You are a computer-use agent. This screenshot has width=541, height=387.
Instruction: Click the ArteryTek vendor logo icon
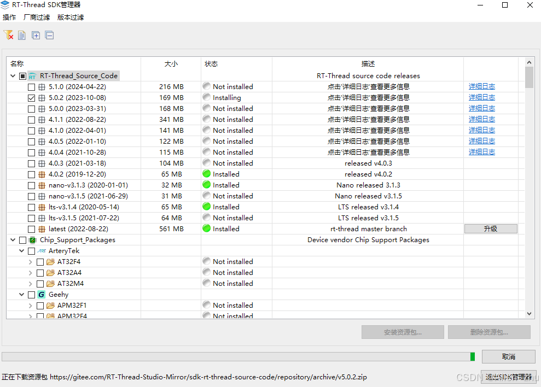pyautogui.click(x=42, y=251)
